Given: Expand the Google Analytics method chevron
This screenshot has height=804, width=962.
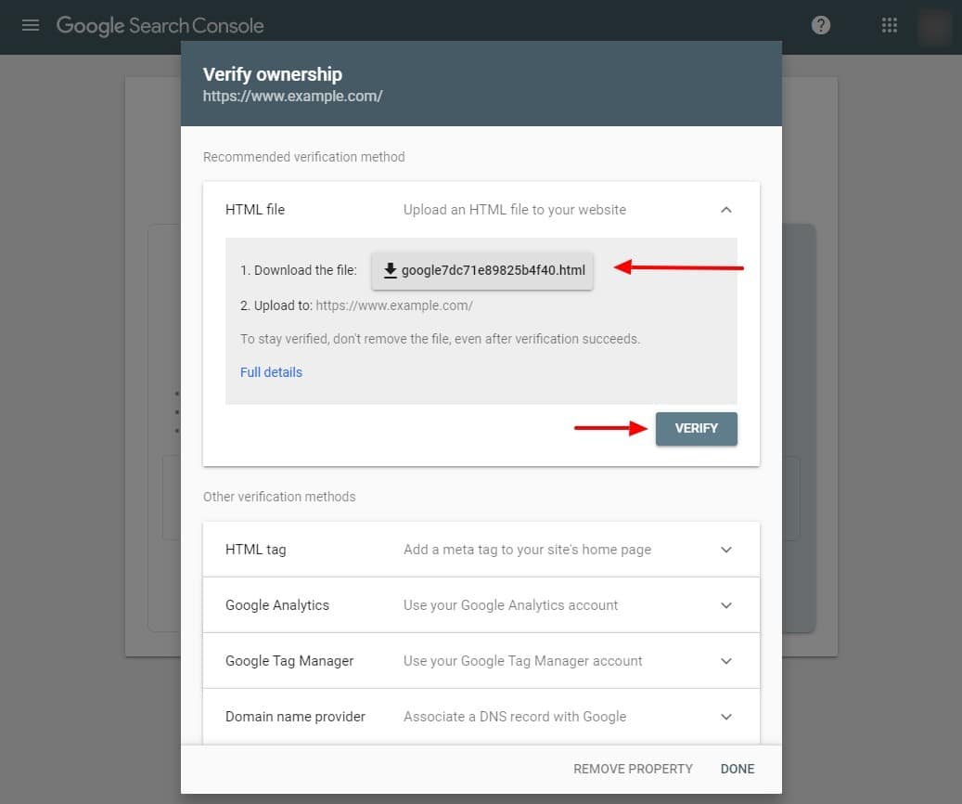Looking at the screenshot, I should point(726,605).
